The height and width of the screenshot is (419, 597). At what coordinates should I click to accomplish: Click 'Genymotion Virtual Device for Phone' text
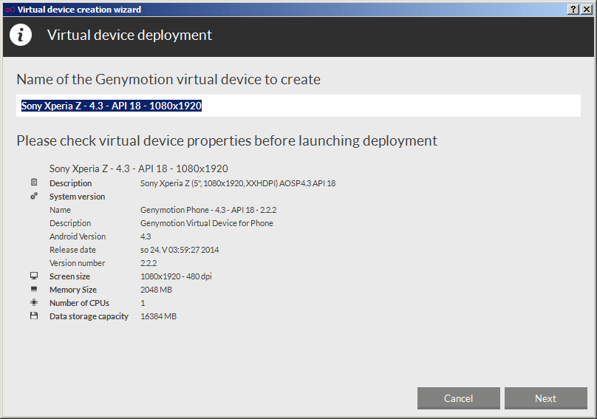[x=207, y=223]
